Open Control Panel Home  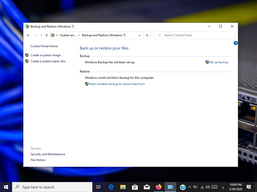44,46
